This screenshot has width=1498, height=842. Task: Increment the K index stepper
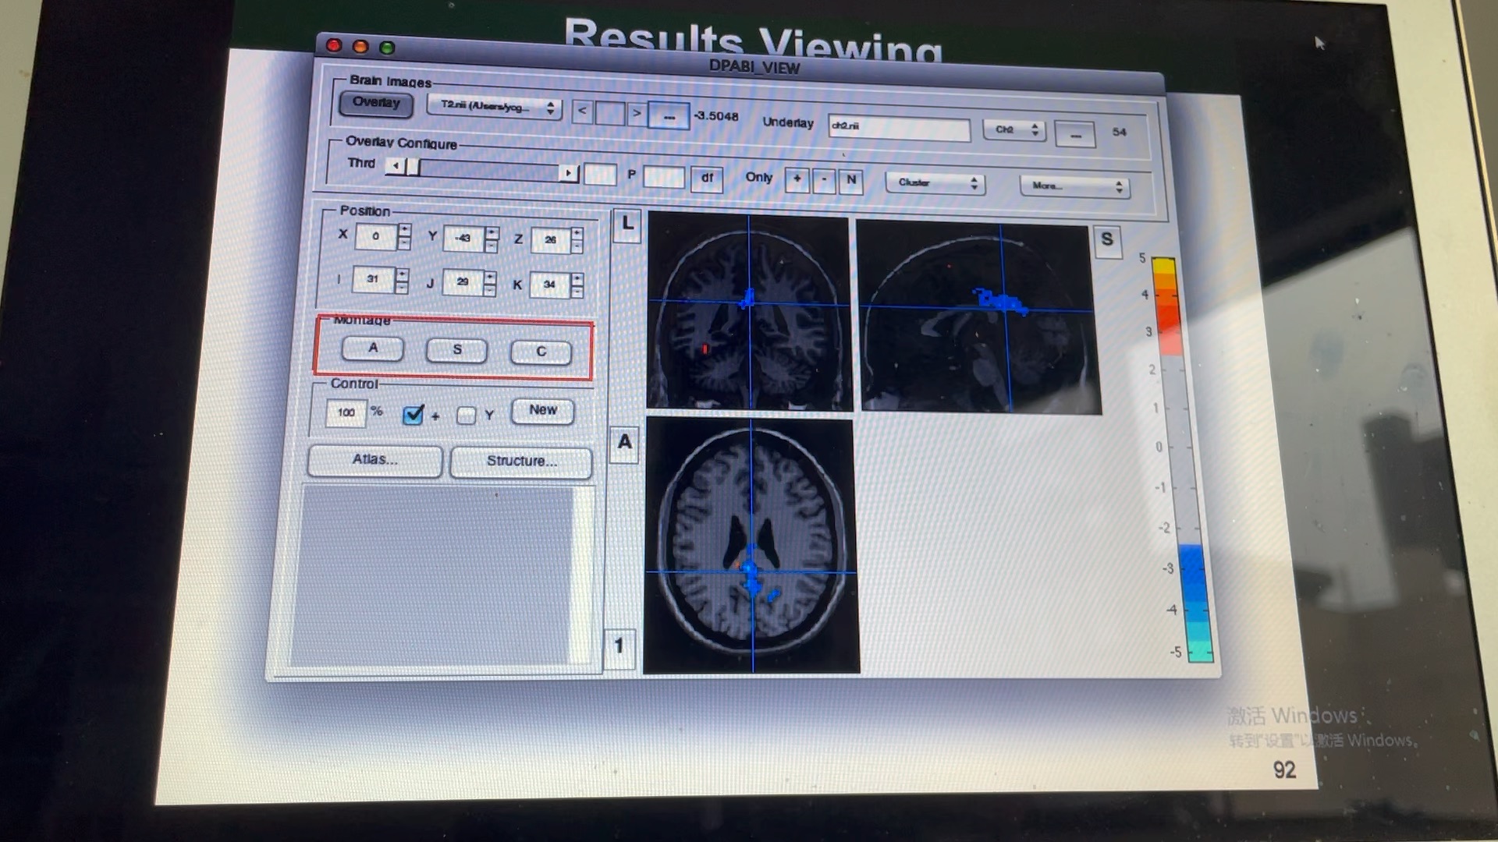coord(577,279)
